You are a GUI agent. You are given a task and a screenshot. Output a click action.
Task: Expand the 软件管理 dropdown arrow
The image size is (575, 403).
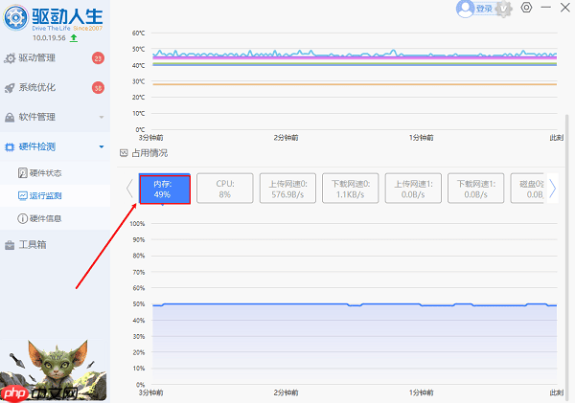[x=102, y=117]
